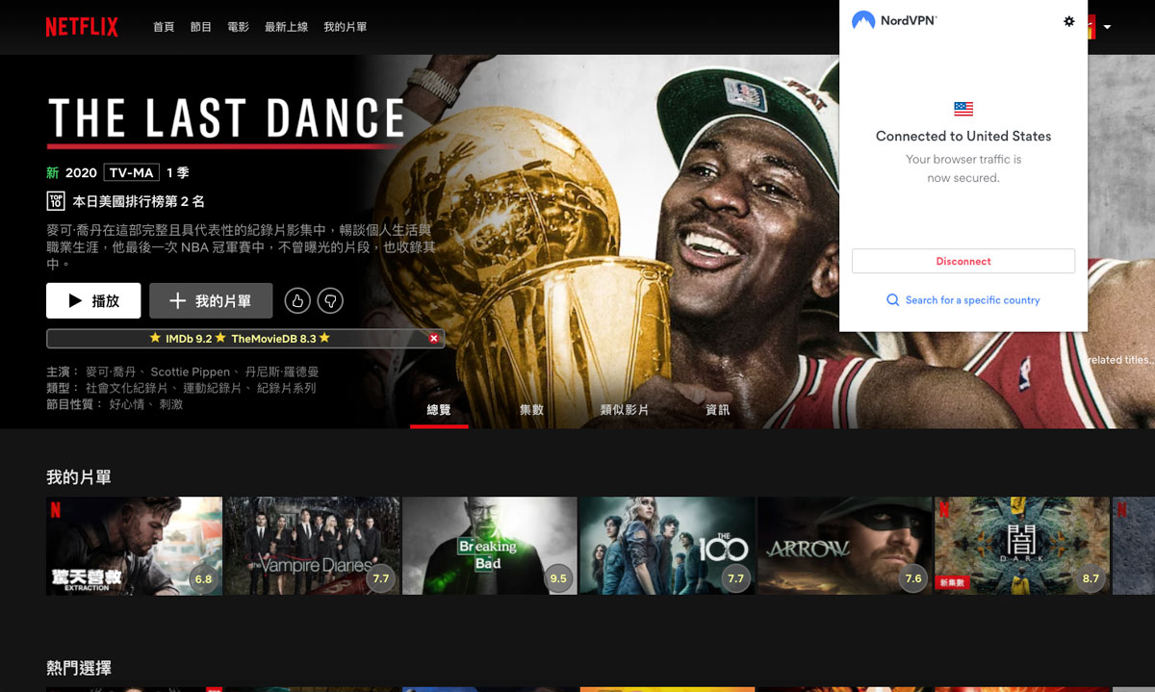1155x692 pixels.
Task: Click genre 紀錄片系列 link
Action: [286, 388]
